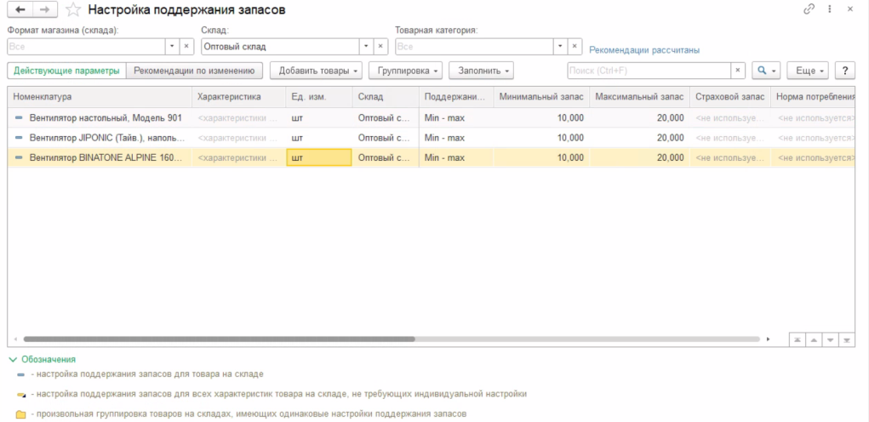Clear the Склад field with X
The height and width of the screenshot is (422, 869).
(x=380, y=47)
